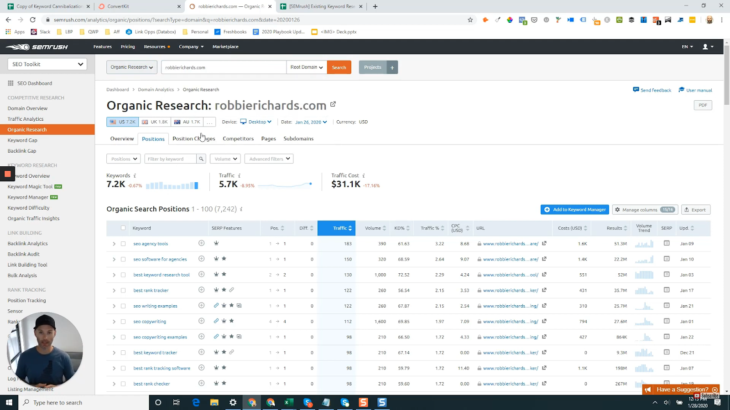
Task: Click the domain search input field
Action: point(224,67)
